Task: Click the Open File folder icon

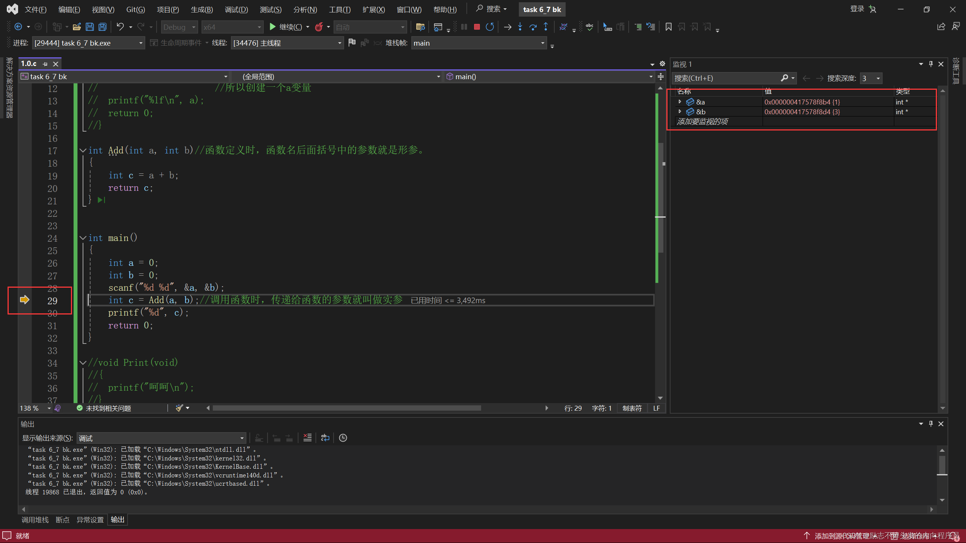Action: coord(77,27)
